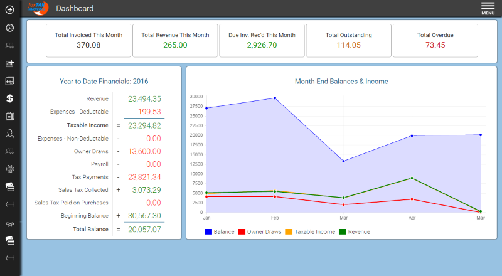The height and width of the screenshot is (276, 502).
Task: Select the Total Overdue summary card
Action: coord(435,41)
